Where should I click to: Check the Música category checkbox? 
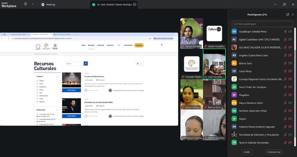pos(37,81)
